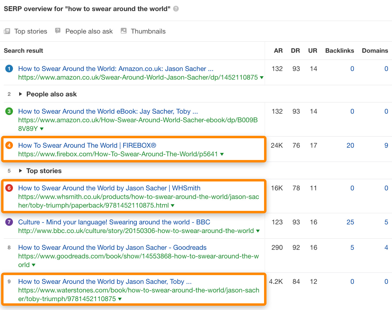Click DR value 78 in WHSmith row
Image resolution: width=392 pixels, height=310 pixels.
click(x=296, y=188)
